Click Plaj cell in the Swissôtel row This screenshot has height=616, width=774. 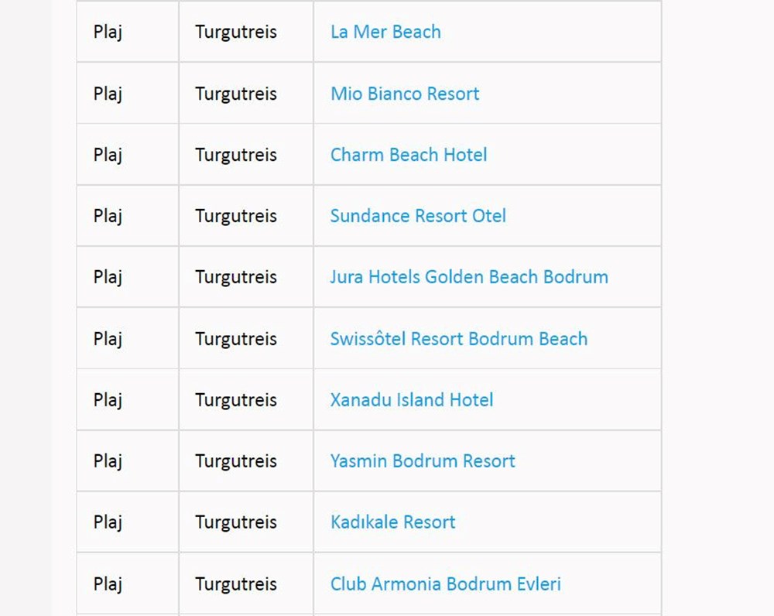click(108, 339)
